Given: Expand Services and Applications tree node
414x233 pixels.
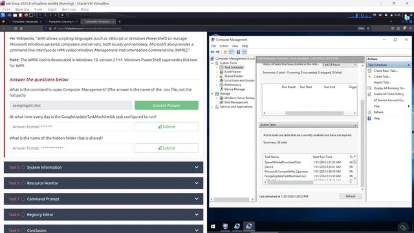Looking at the screenshot, I should tap(212, 107).
